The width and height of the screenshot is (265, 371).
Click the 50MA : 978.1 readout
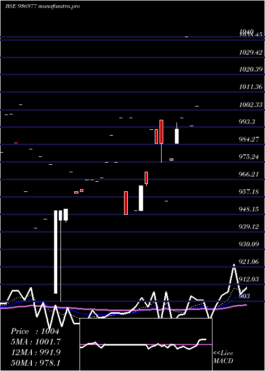[36, 363]
